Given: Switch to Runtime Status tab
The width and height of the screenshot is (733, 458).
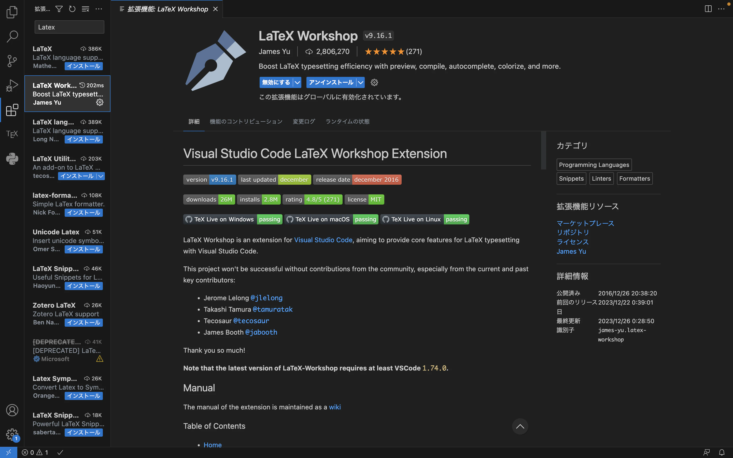Looking at the screenshot, I should coord(347,121).
